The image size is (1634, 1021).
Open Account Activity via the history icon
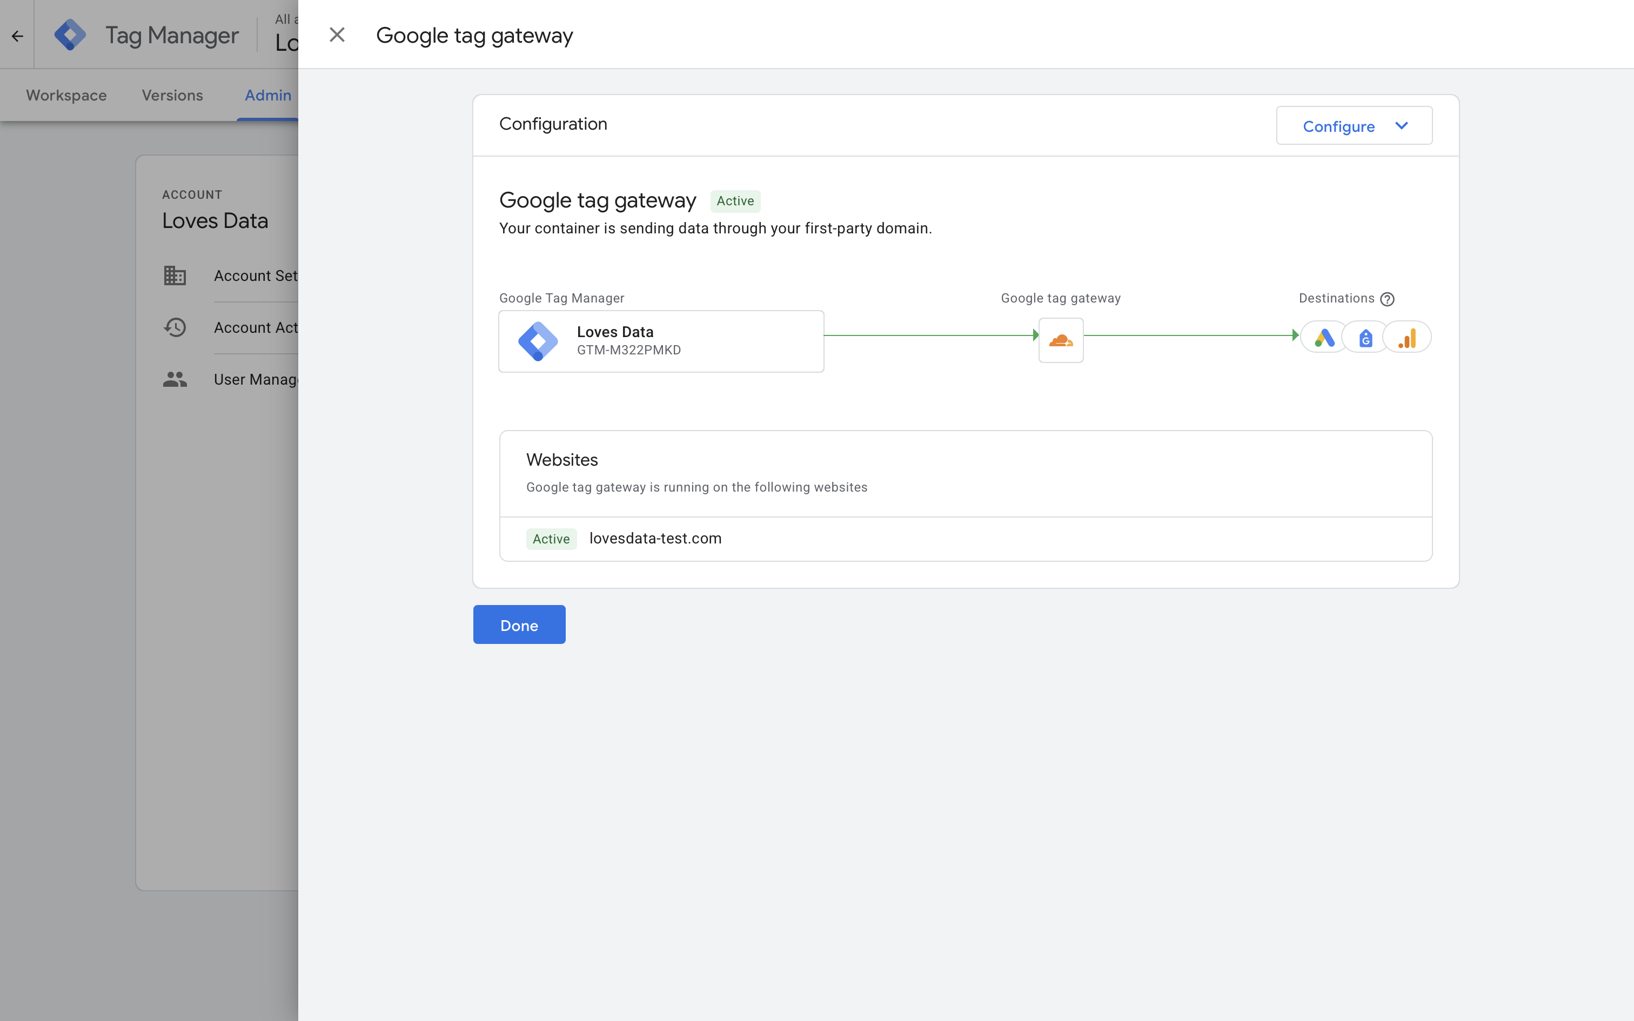[x=174, y=327]
